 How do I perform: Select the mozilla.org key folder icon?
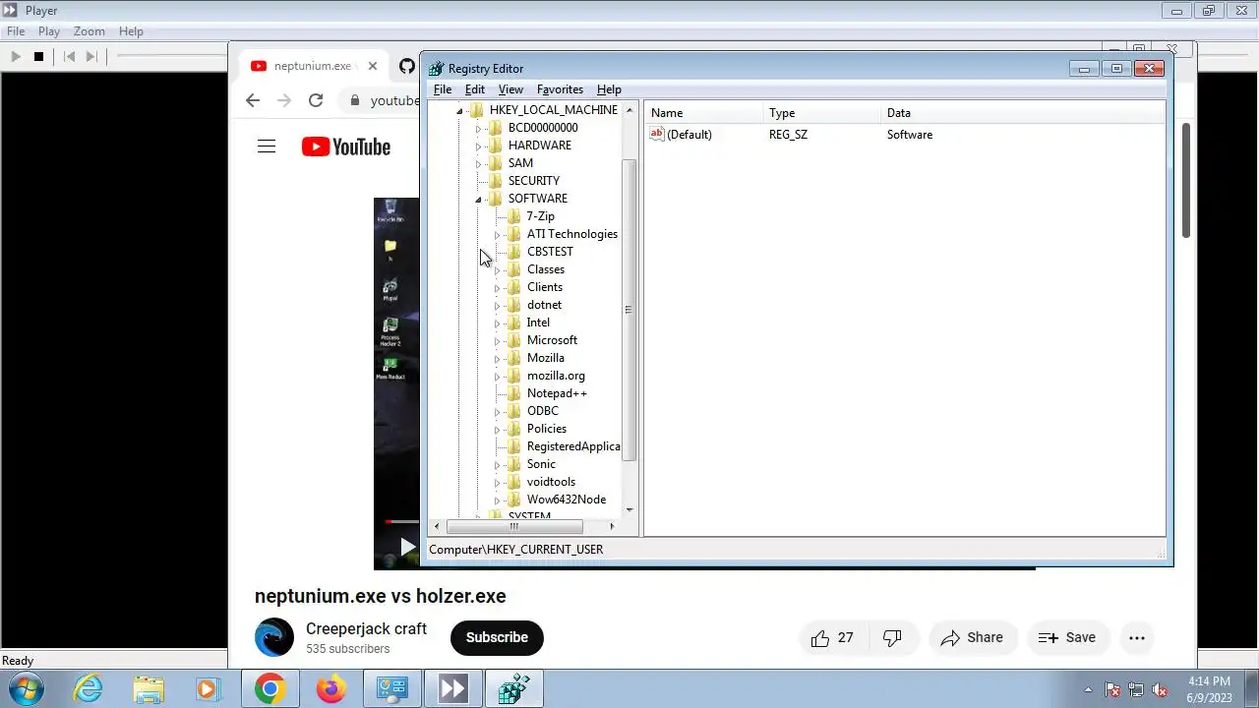[514, 376]
